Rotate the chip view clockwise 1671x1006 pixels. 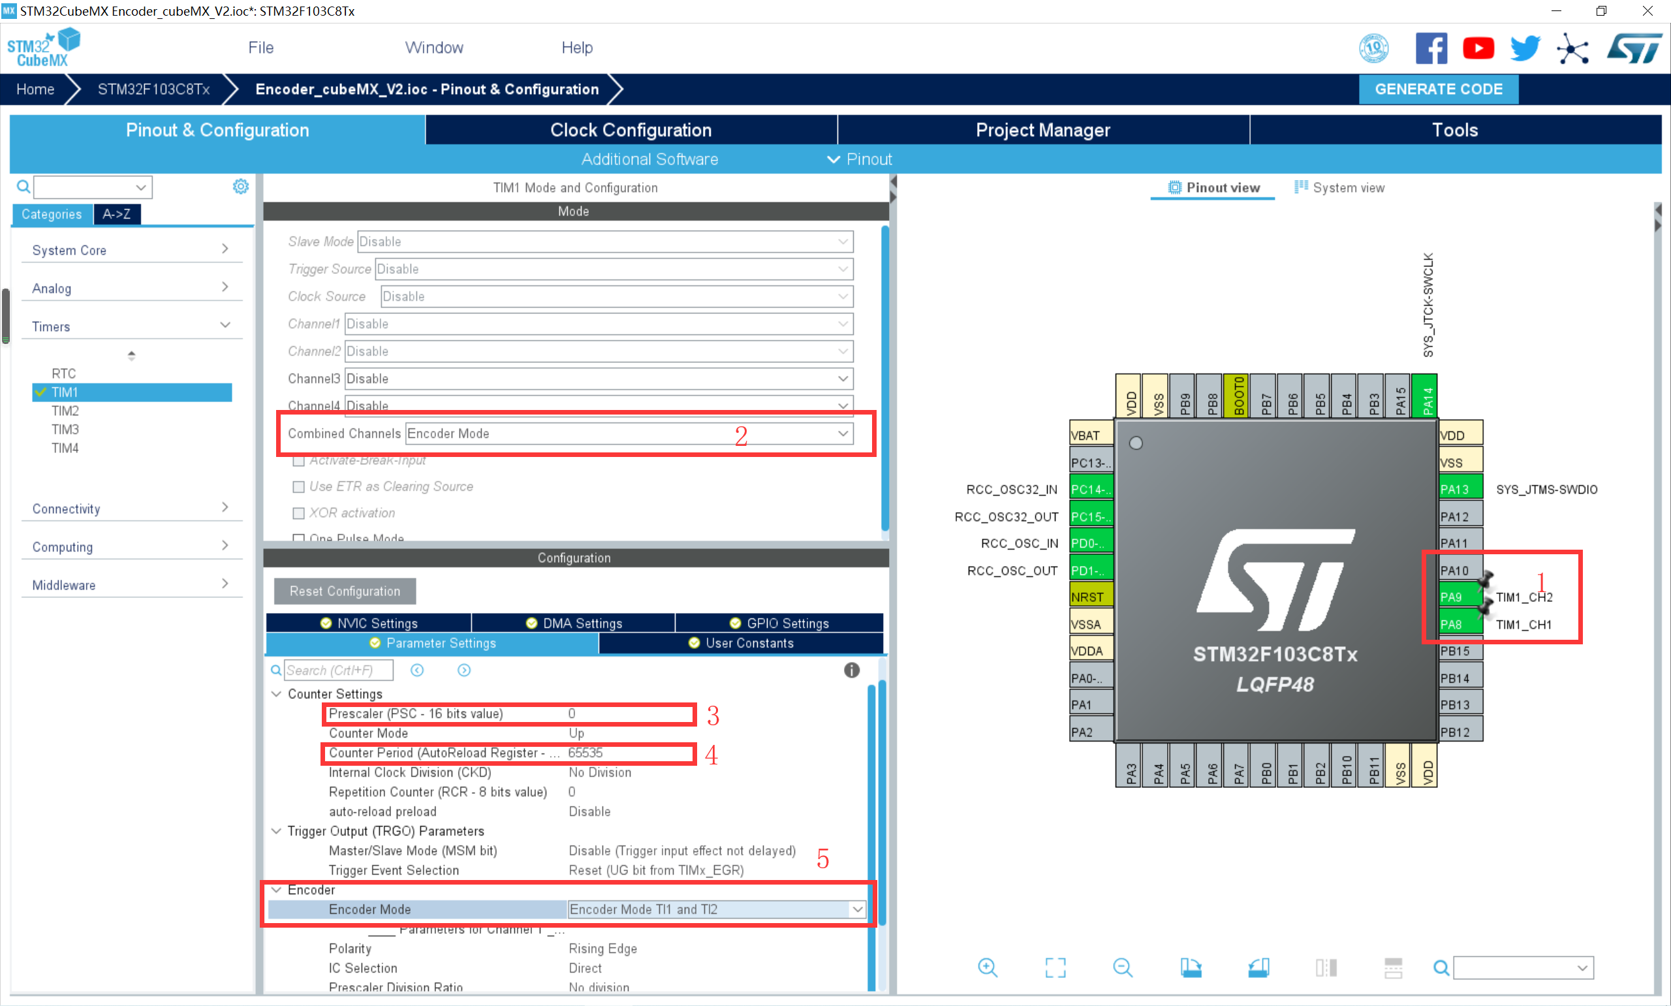[1191, 967]
